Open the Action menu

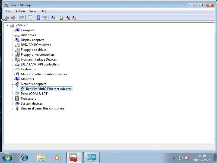[x=20, y=11]
